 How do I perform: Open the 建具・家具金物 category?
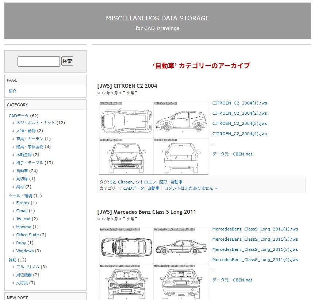pos(30,147)
